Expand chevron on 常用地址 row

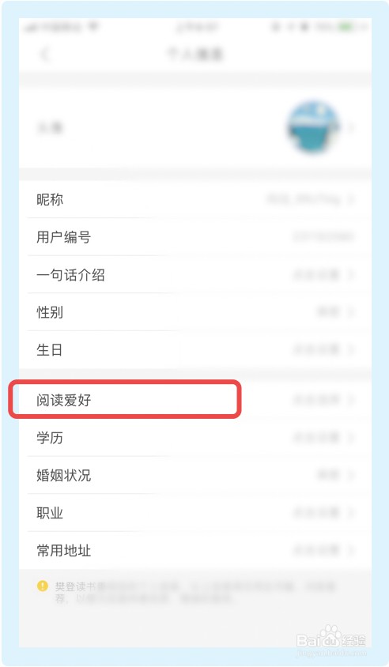pyautogui.click(x=351, y=550)
